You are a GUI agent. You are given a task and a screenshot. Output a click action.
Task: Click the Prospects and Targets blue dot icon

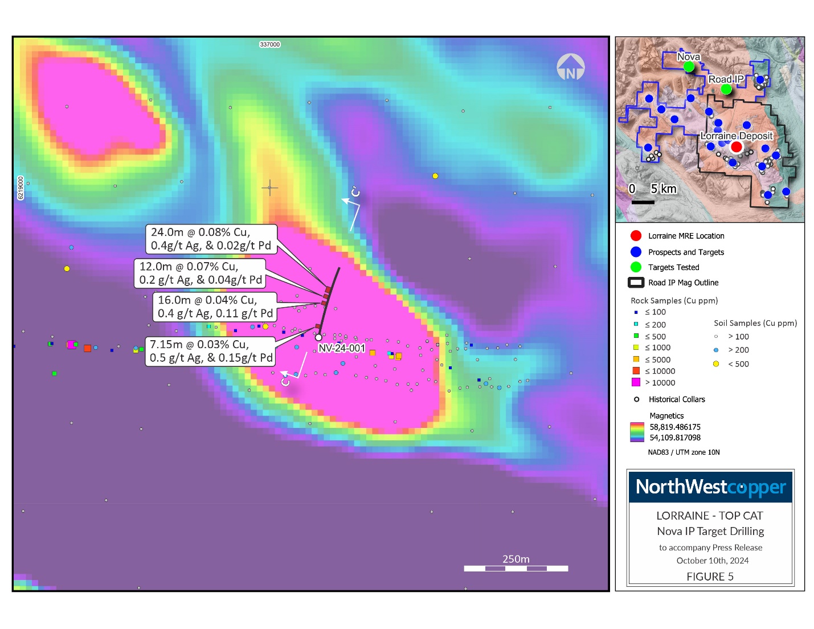[x=636, y=252]
